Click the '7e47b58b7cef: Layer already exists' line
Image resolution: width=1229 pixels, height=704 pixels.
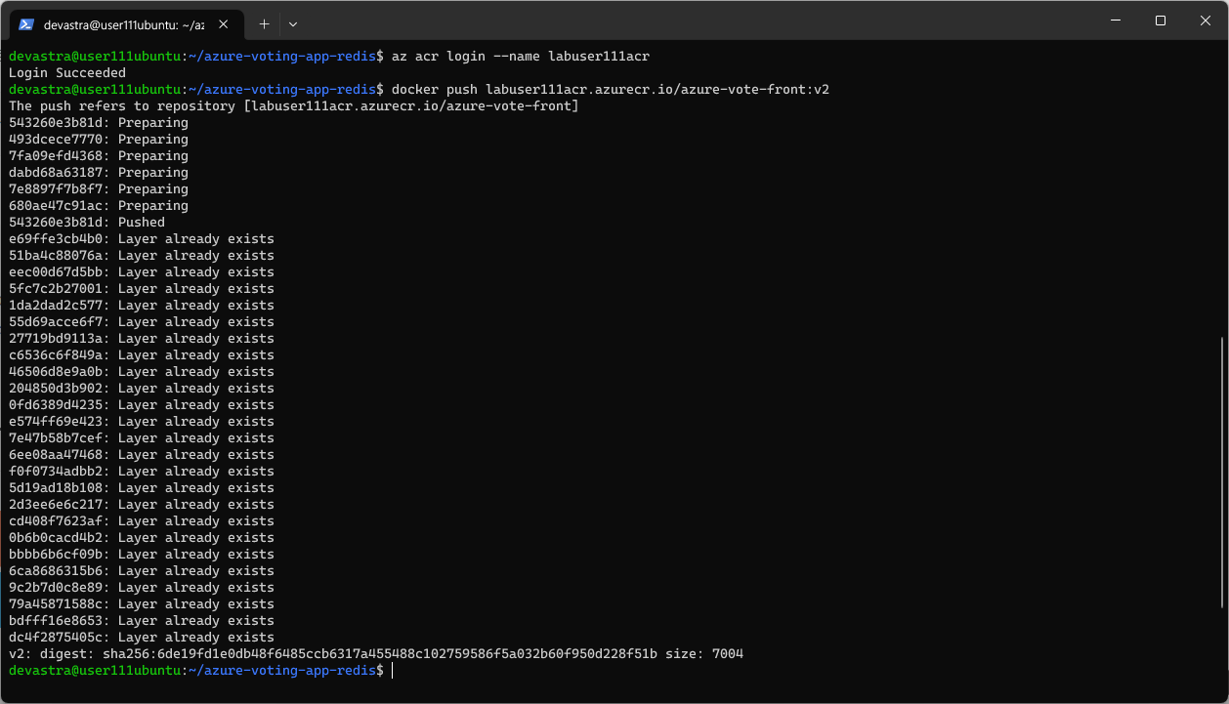(x=142, y=437)
